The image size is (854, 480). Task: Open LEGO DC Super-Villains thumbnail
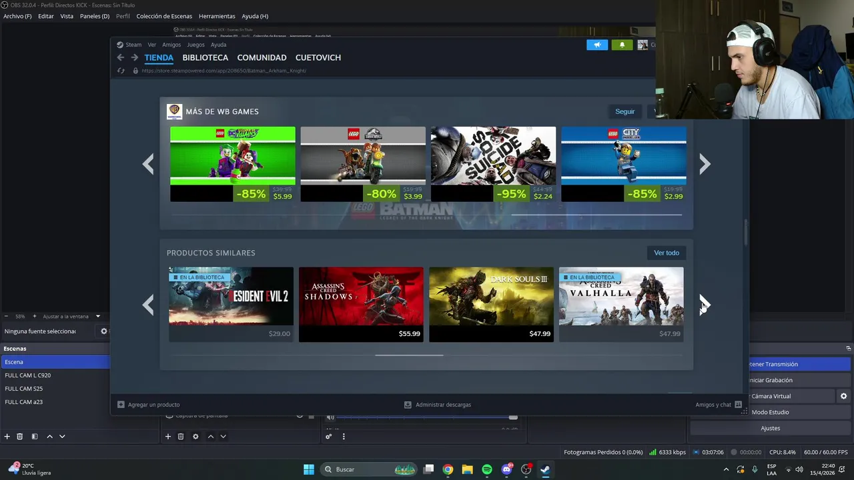coord(232,156)
